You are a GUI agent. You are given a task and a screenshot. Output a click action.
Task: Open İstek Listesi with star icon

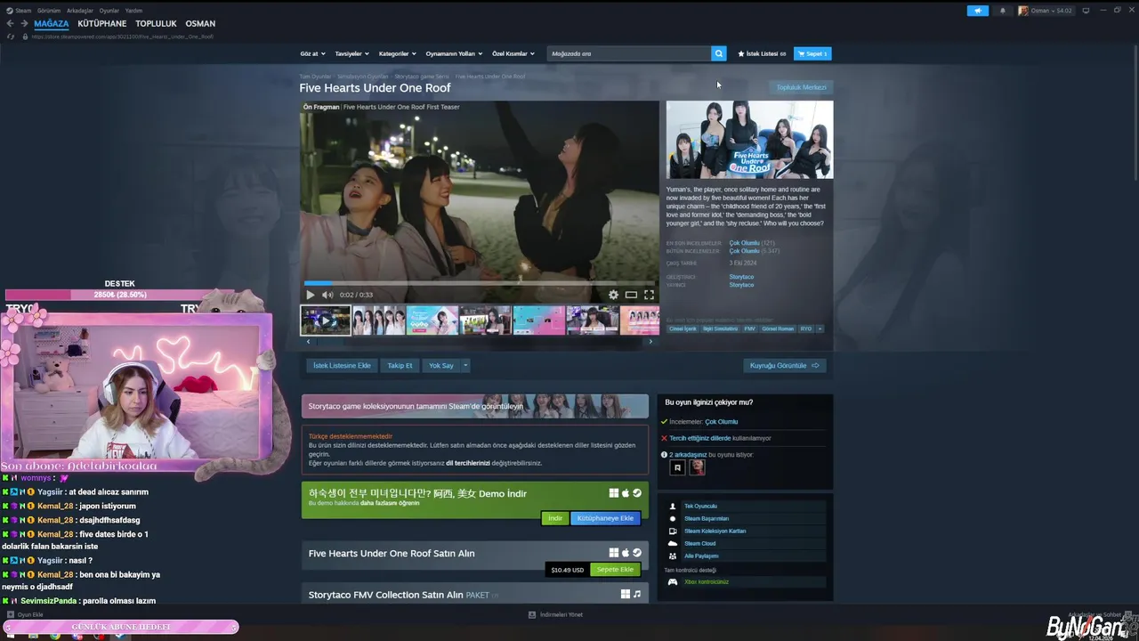click(761, 53)
